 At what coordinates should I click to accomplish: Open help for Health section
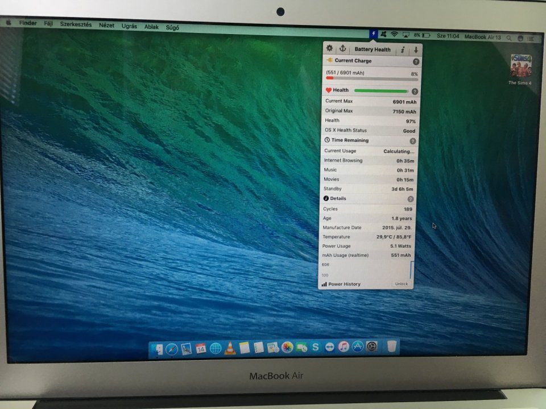click(415, 91)
